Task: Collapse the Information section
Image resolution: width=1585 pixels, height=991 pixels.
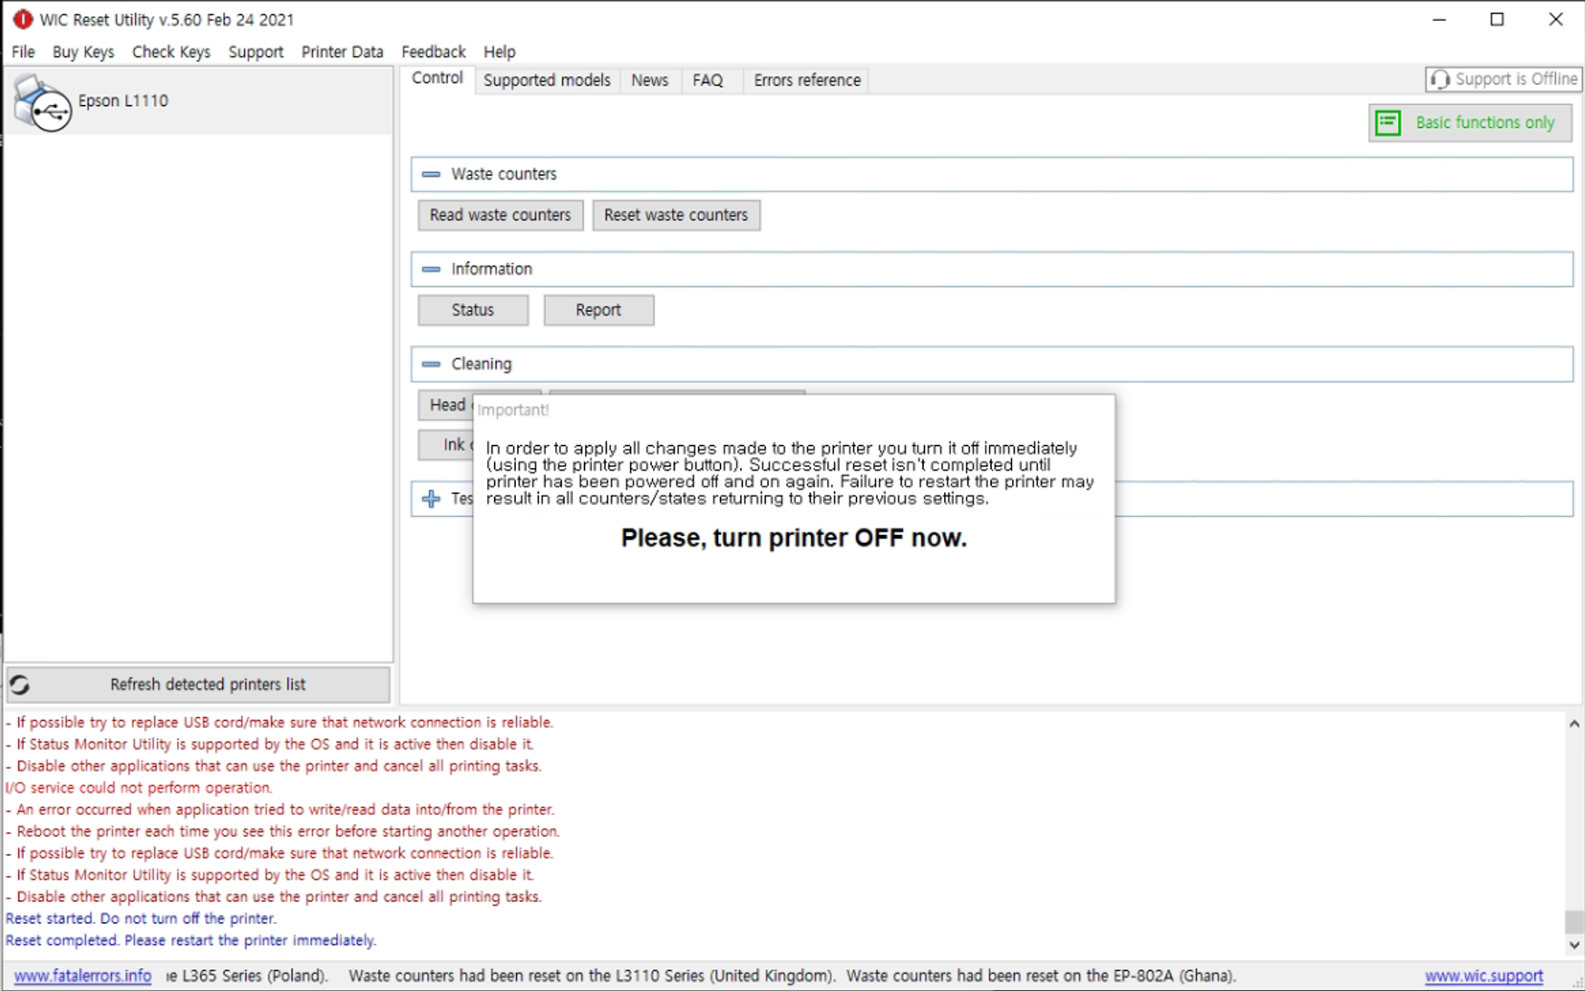Action: [x=432, y=269]
